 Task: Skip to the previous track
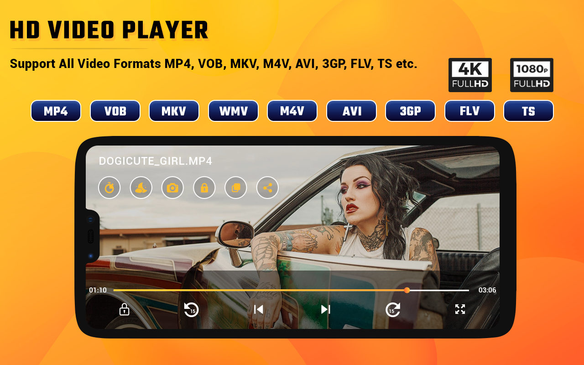click(x=259, y=309)
